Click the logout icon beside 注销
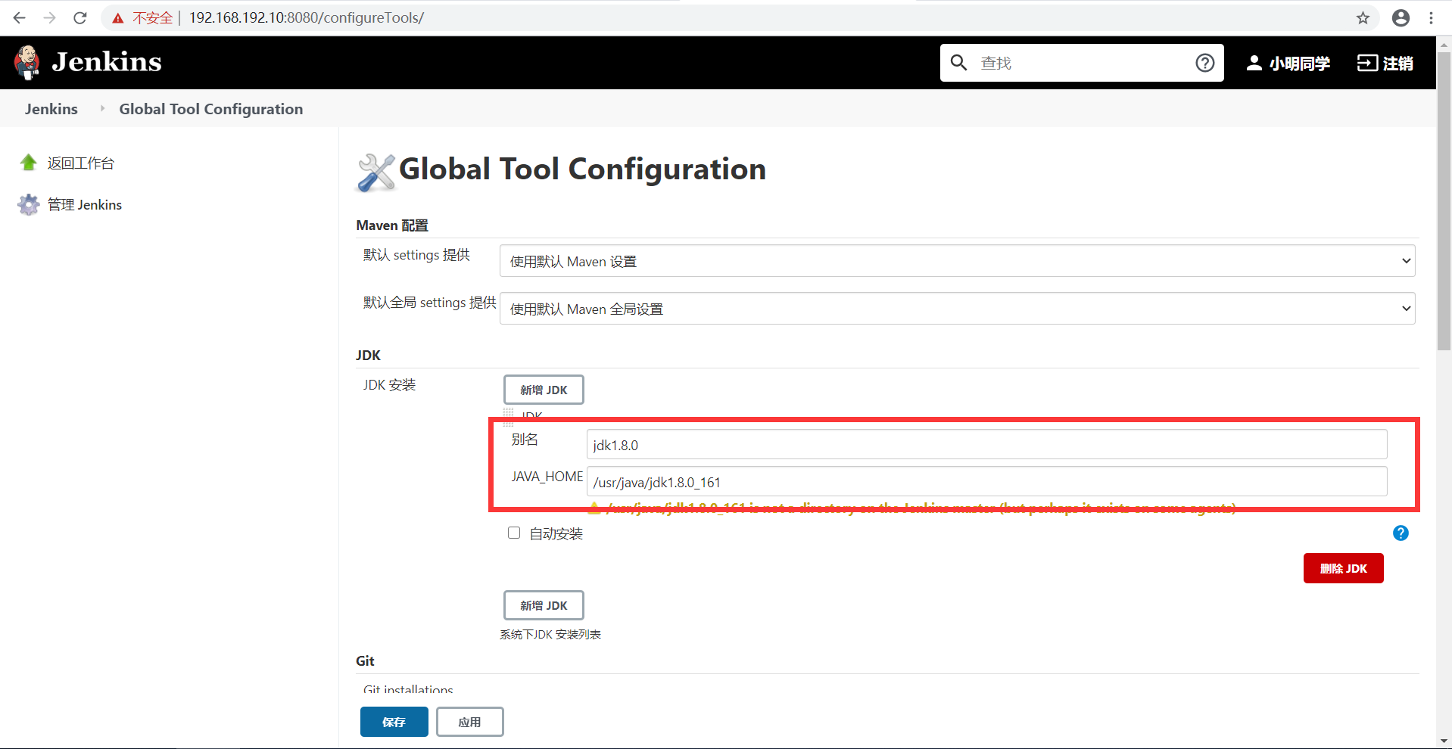Image resolution: width=1452 pixels, height=749 pixels. (1367, 63)
